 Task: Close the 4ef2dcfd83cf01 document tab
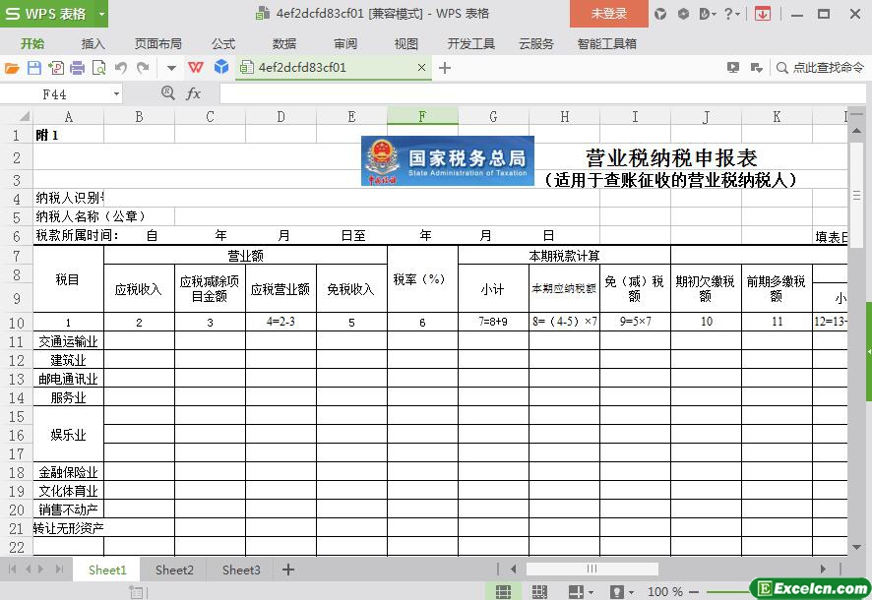(x=421, y=67)
